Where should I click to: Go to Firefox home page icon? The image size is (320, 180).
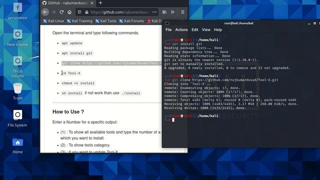(69, 12)
